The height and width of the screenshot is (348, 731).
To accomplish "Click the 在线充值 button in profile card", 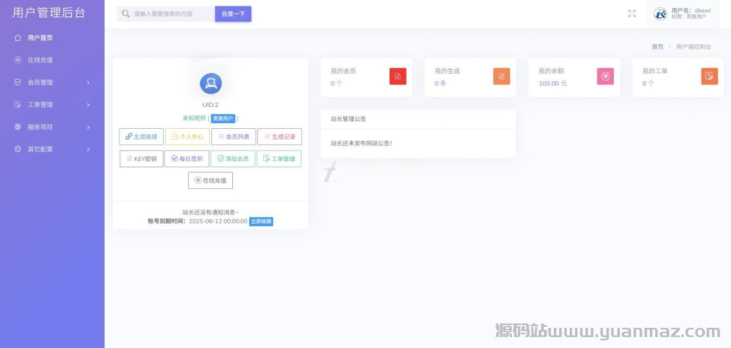I will (210, 181).
